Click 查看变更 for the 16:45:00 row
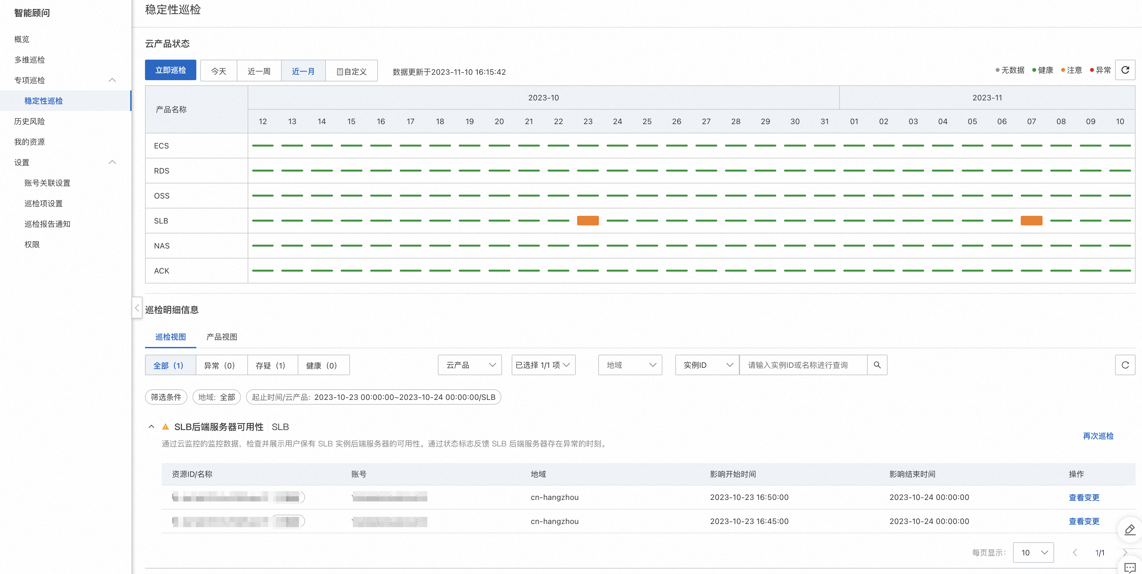Image resolution: width=1142 pixels, height=574 pixels. pos(1084,521)
